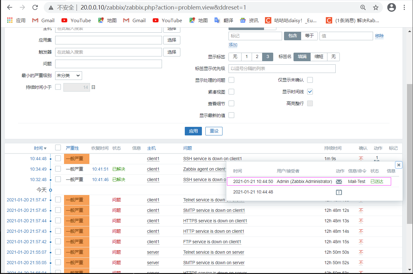The height and width of the screenshot is (274, 413).
Task: Reload the Zabbix problems page
Action: point(35,7)
